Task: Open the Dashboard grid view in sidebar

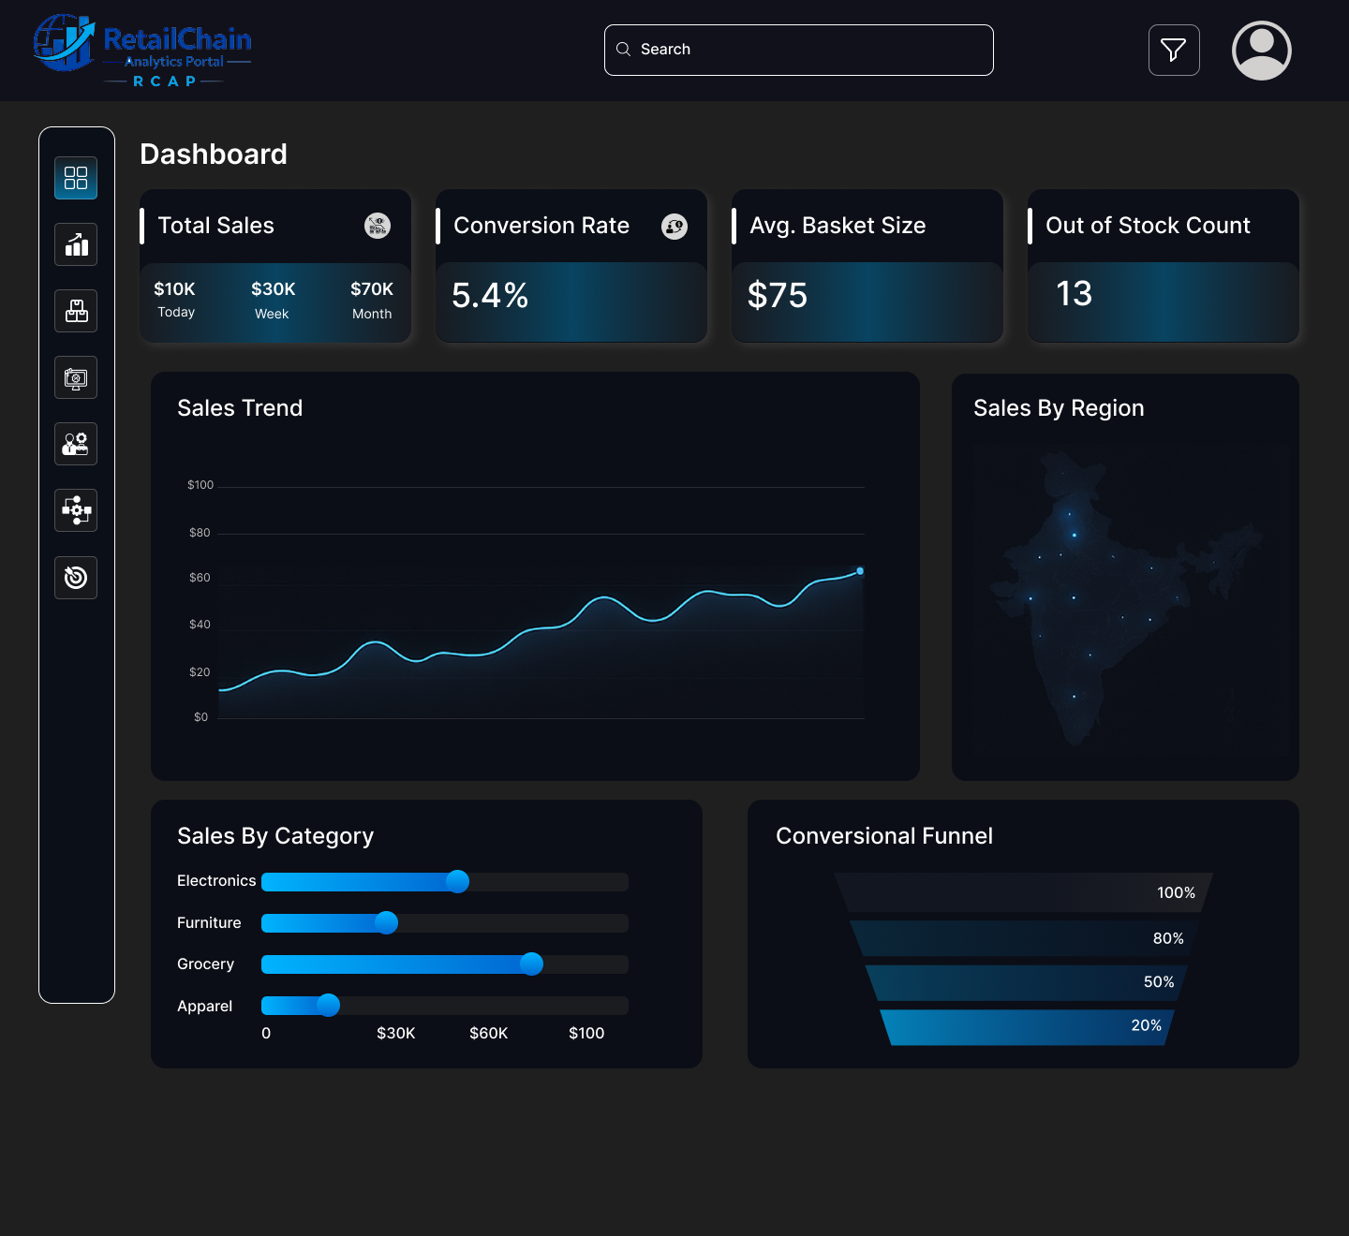Action: (x=75, y=177)
